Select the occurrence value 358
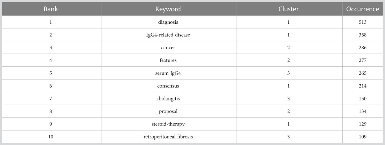385x145 pixels. (x=363, y=35)
